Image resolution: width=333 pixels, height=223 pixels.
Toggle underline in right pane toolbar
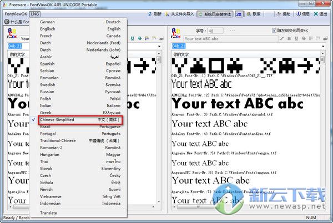coord(296,39)
